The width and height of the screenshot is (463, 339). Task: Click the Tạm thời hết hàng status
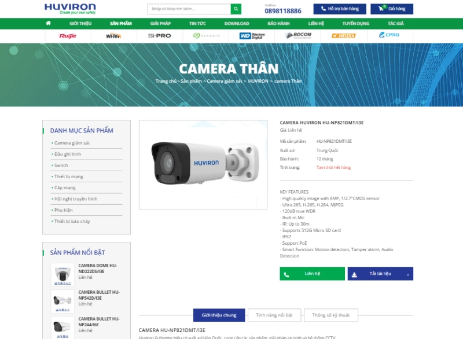[334, 168]
